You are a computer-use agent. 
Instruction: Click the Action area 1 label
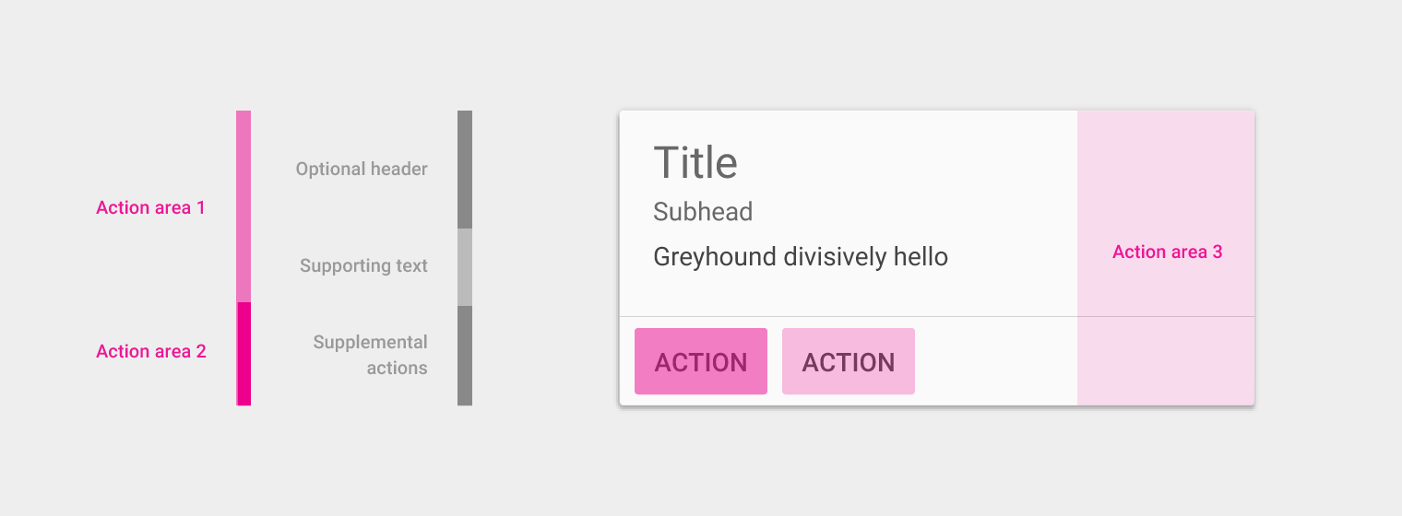tap(150, 207)
